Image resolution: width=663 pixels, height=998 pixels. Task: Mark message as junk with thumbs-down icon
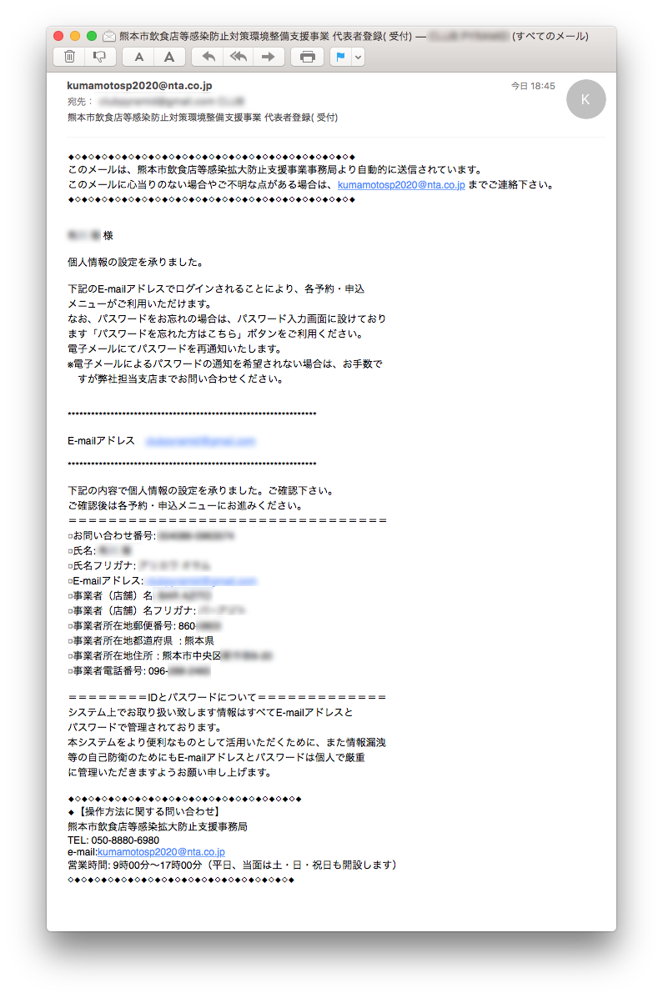click(x=100, y=57)
